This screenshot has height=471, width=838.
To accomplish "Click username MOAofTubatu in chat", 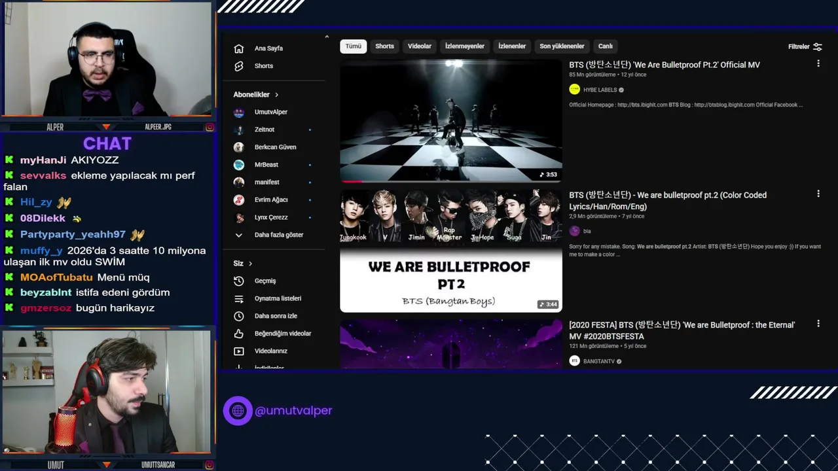I will pos(56,277).
